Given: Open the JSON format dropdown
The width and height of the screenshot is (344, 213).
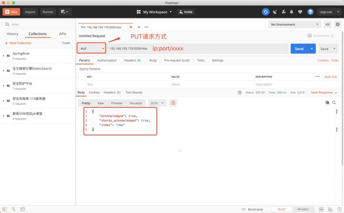Looking at the screenshot, I should coord(157,103).
